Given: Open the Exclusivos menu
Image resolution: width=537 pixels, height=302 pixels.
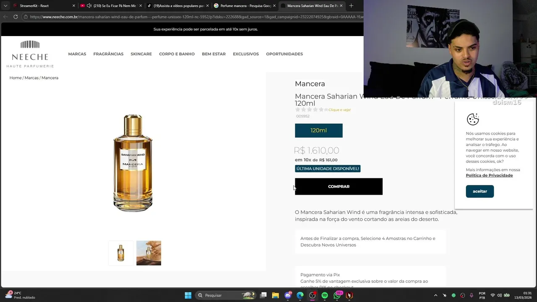Looking at the screenshot, I should [246, 54].
